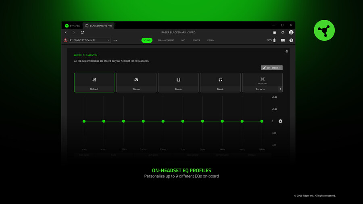Open the Mic tab
The image size is (363, 204).
click(x=183, y=40)
